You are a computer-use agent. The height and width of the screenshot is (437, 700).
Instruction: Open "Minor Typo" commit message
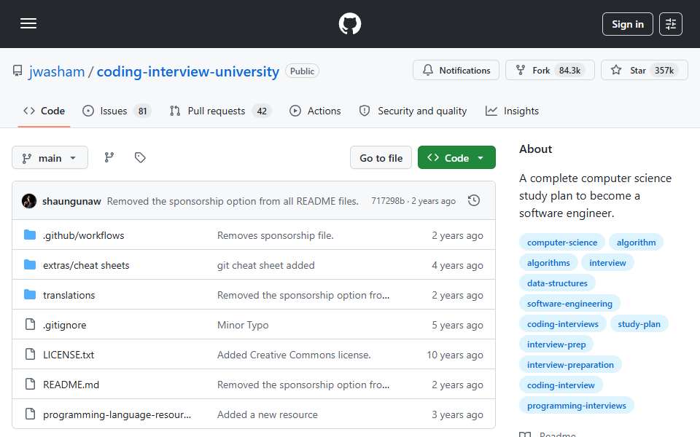coord(243,325)
